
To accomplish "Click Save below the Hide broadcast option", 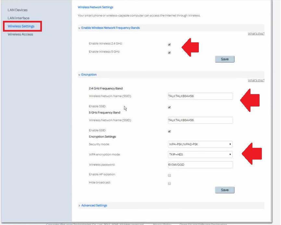I will point(224,190).
